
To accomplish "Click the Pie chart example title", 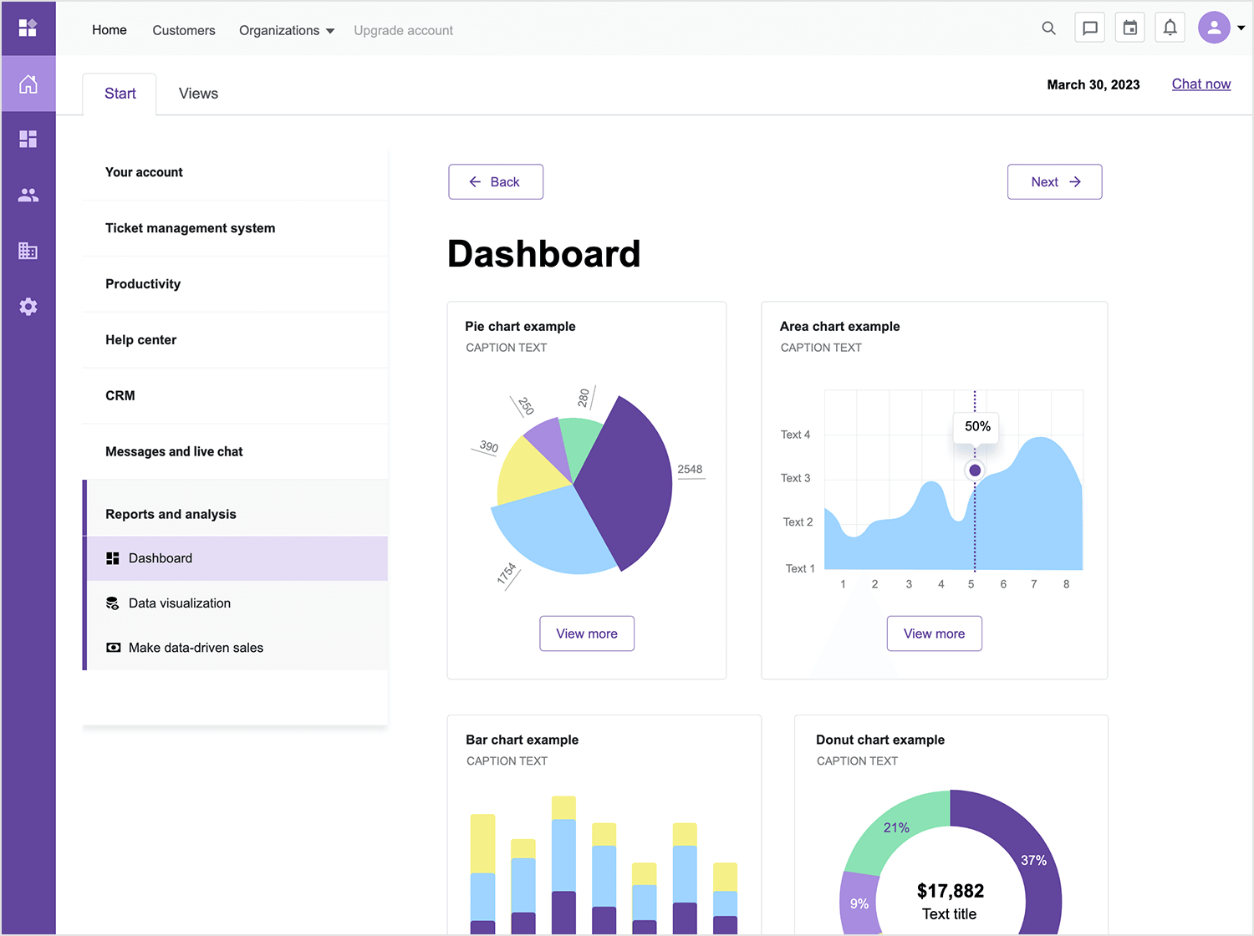I will [520, 327].
